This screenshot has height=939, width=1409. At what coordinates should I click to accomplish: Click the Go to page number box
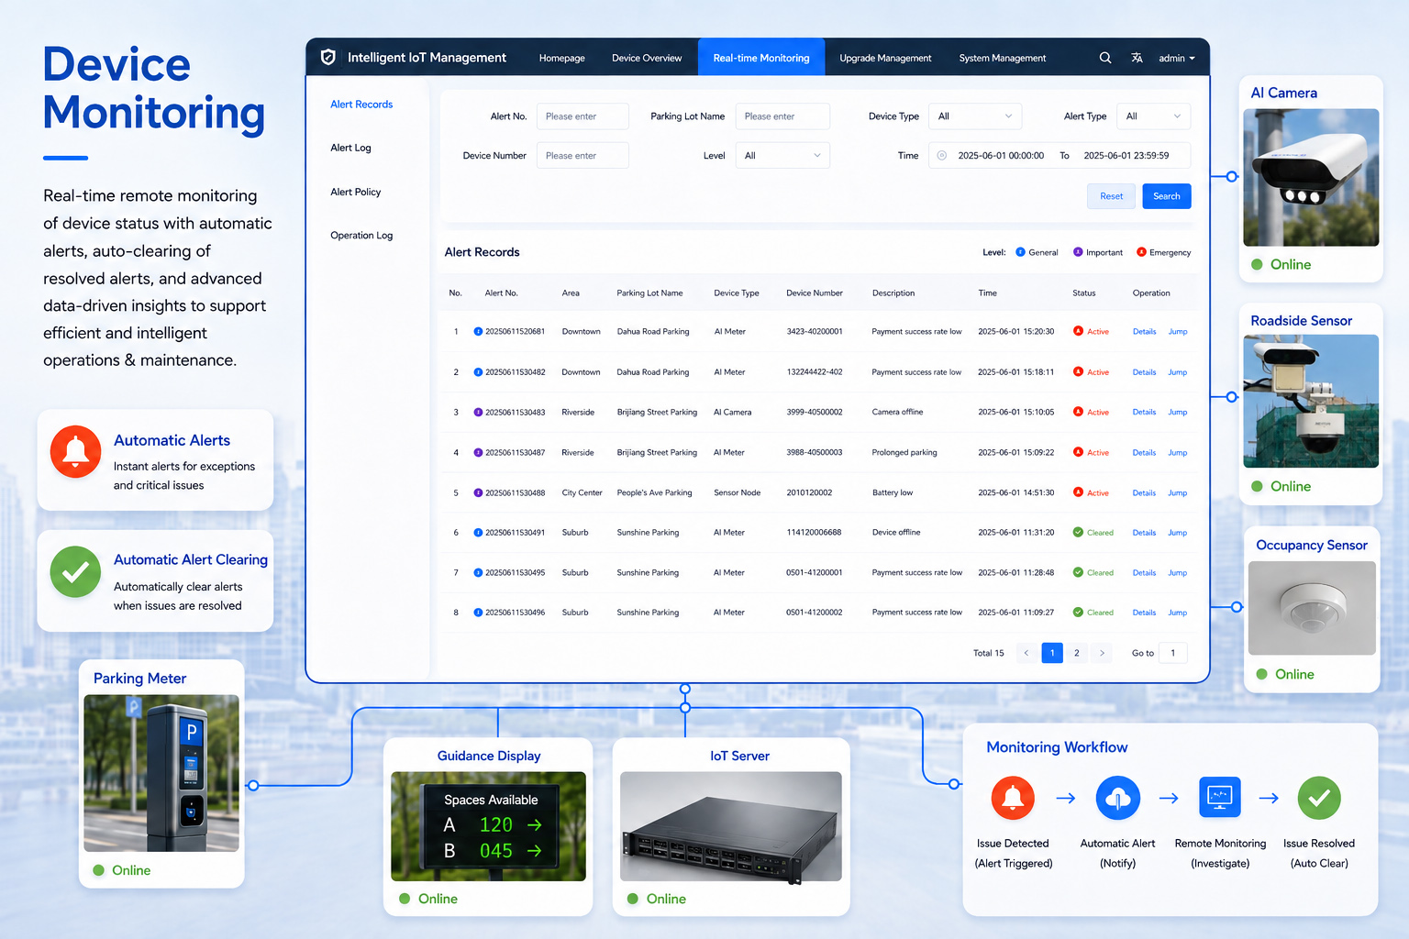click(x=1173, y=653)
